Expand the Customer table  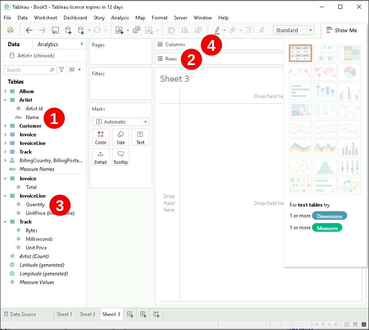click(5, 126)
